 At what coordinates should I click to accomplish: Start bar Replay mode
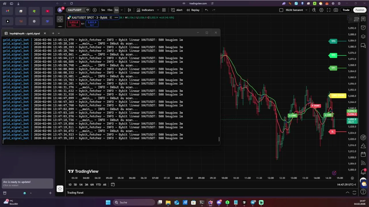coord(193,10)
